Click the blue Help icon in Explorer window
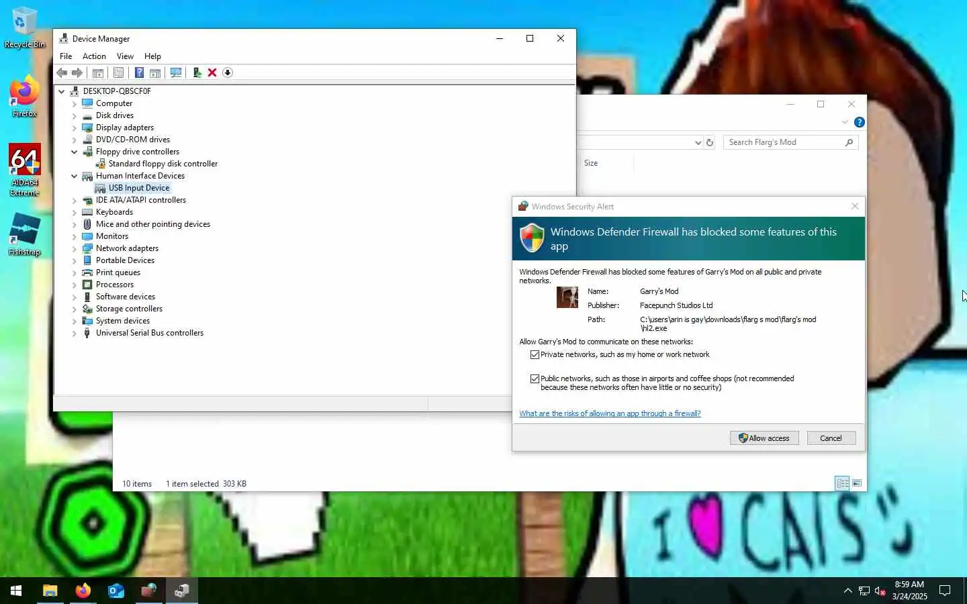The height and width of the screenshot is (604, 967). point(859,122)
